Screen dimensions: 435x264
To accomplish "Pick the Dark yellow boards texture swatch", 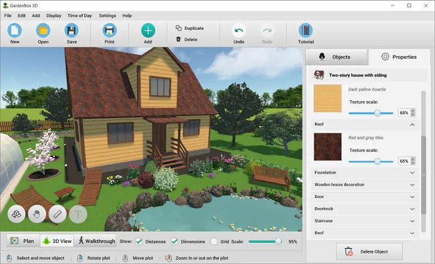I will point(328,98).
